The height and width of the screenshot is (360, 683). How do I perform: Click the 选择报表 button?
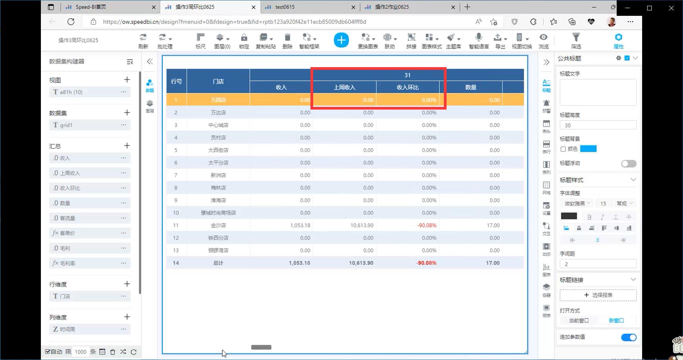point(598,295)
